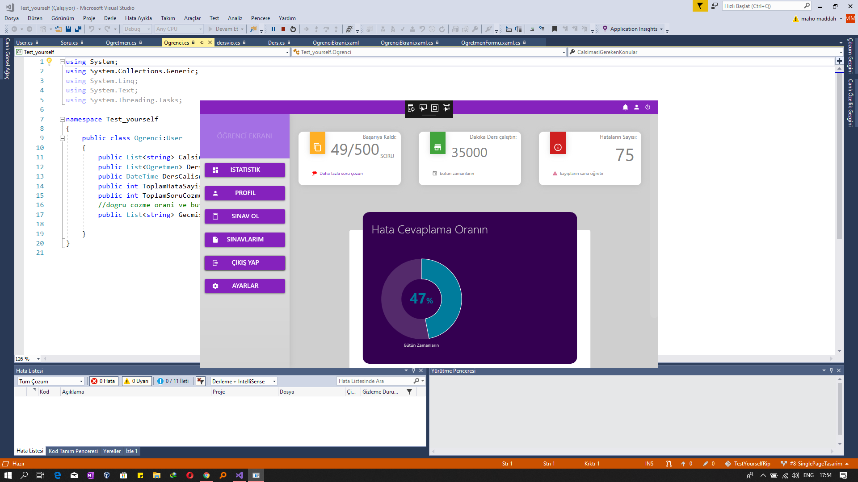Click the ISTATISTIK button in the sidebar
The width and height of the screenshot is (858, 482).
(x=245, y=170)
